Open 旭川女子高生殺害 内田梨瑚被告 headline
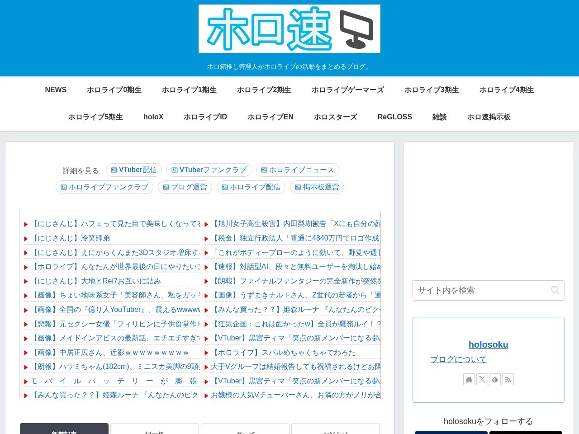 tap(296, 224)
